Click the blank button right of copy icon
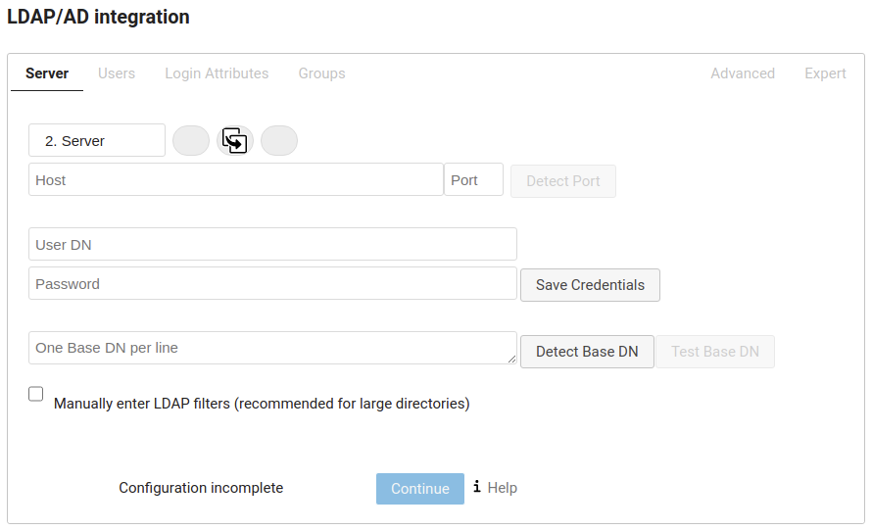Viewport: 872px width, 530px height. (x=279, y=140)
